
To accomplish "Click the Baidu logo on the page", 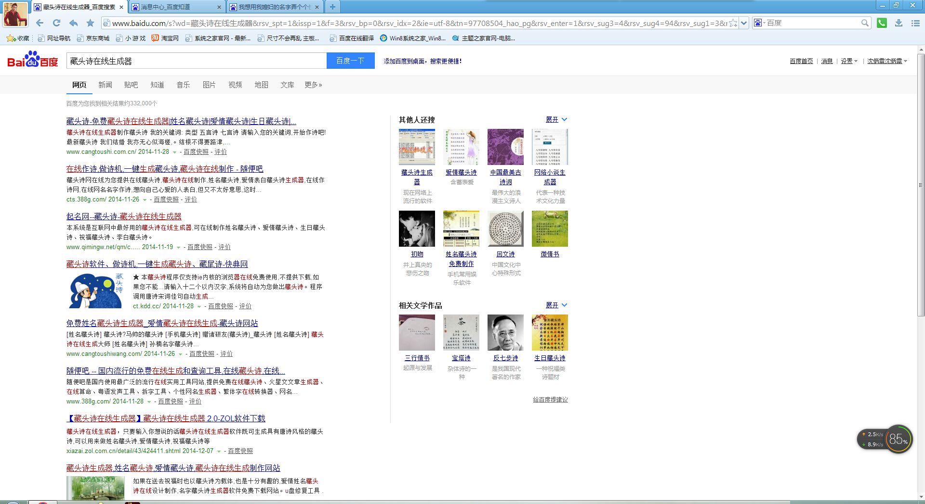I will coord(32,60).
